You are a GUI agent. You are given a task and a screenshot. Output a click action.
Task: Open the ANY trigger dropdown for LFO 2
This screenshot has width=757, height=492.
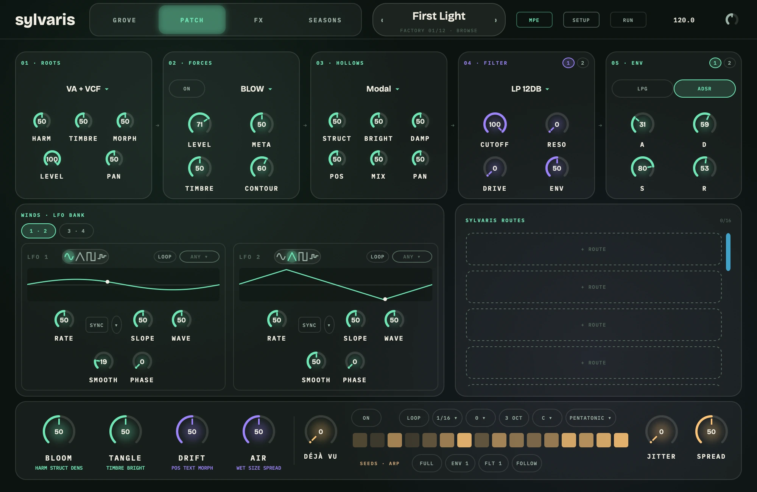click(x=412, y=257)
